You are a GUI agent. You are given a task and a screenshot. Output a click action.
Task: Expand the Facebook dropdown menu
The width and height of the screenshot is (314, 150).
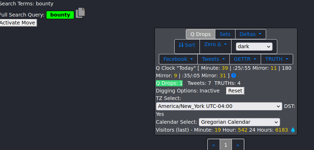(178, 59)
